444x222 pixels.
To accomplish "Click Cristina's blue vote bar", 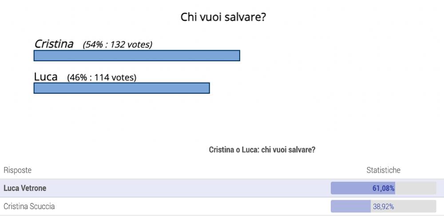I will pyautogui.click(x=137, y=55).
